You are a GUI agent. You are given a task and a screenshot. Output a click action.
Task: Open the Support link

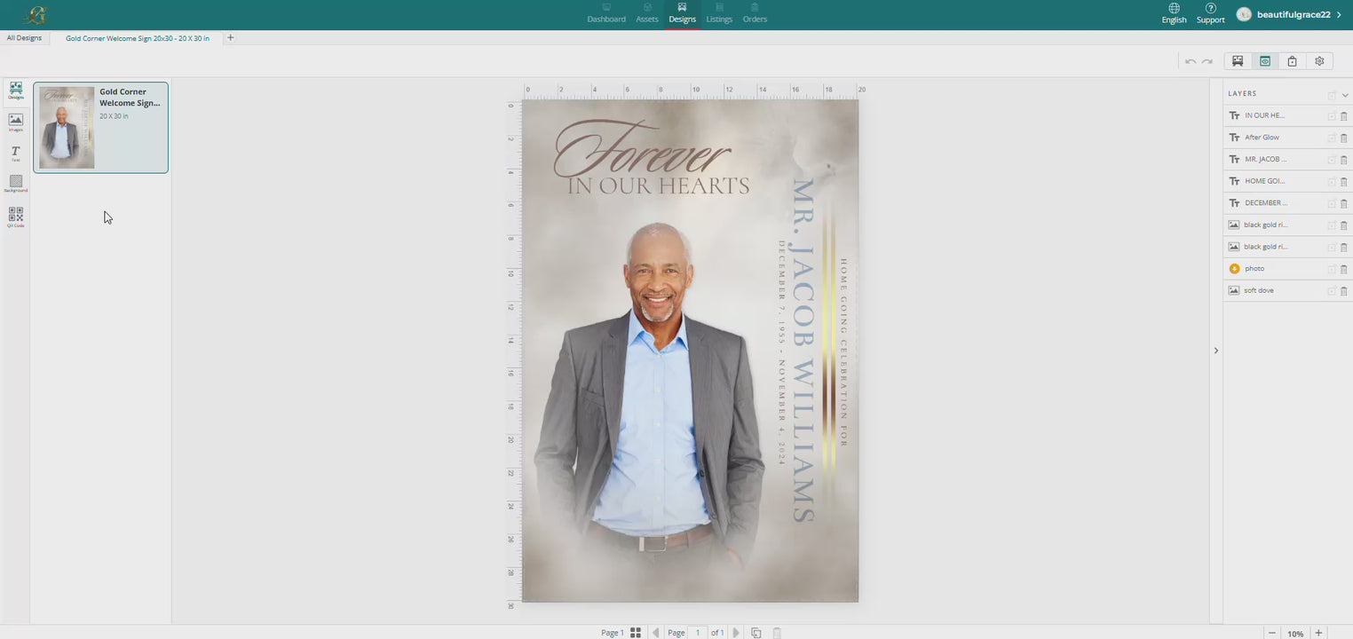coord(1210,13)
